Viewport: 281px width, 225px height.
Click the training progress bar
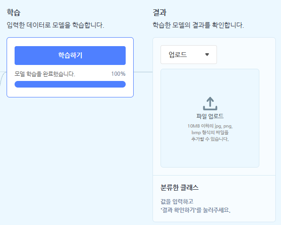coord(70,84)
